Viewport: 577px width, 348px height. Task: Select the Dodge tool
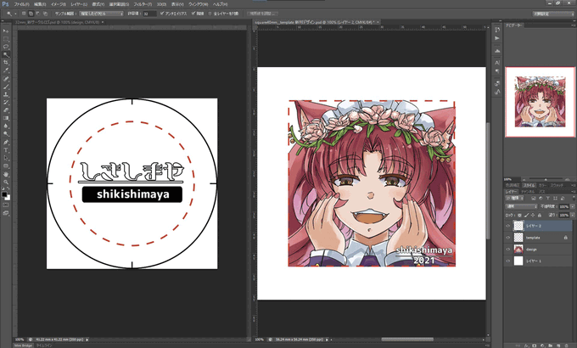point(6,134)
